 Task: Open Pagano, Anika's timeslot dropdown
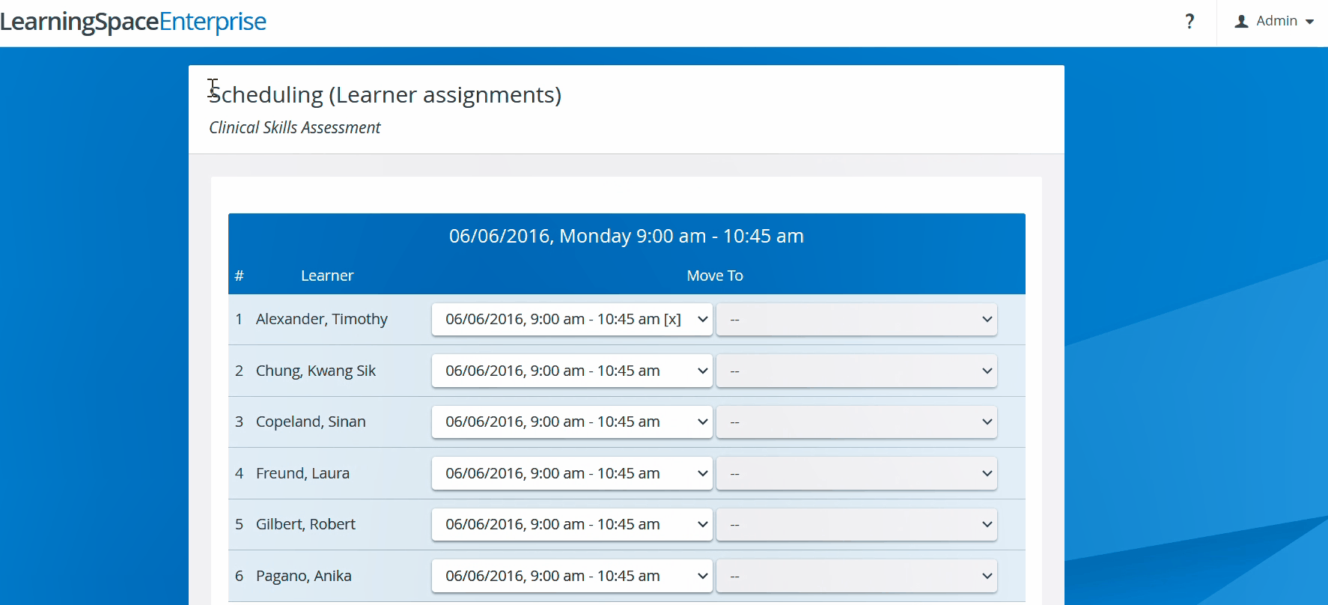pos(572,577)
